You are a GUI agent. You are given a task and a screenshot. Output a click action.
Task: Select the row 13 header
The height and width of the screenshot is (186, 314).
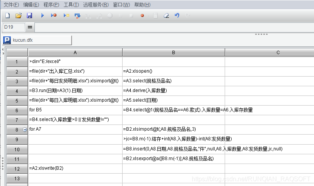tap(17, 178)
